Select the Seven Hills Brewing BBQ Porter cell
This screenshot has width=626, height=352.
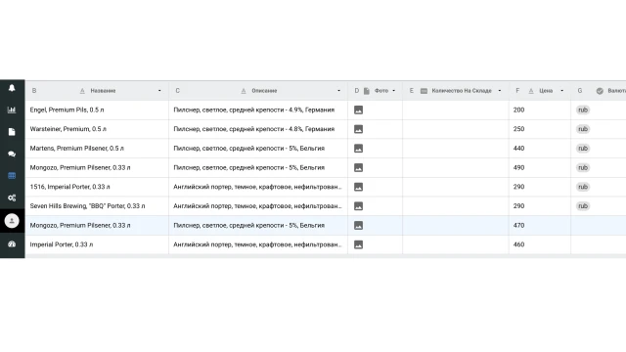point(97,206)
